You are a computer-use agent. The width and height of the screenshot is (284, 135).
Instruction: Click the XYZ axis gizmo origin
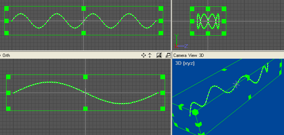(x=176, y=46)
